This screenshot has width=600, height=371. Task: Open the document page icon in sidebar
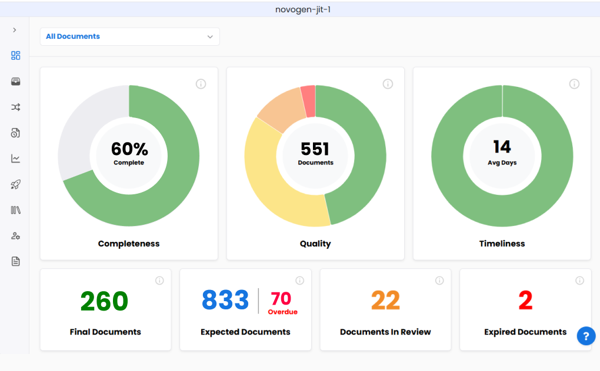(16, 261)
